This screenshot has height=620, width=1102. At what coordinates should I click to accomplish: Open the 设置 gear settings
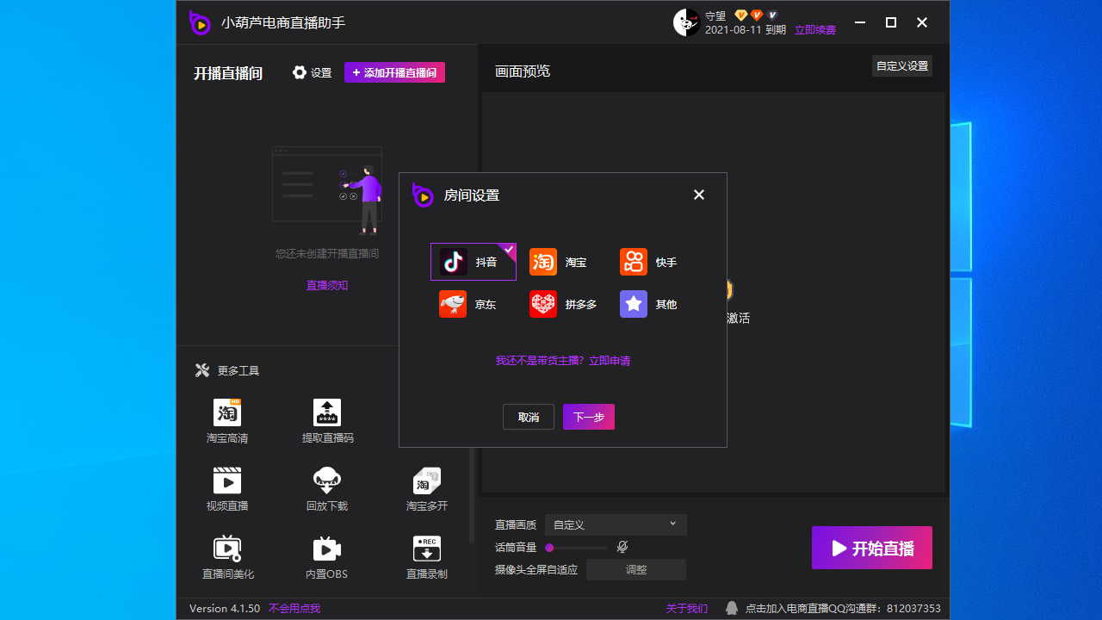[311, 72]
